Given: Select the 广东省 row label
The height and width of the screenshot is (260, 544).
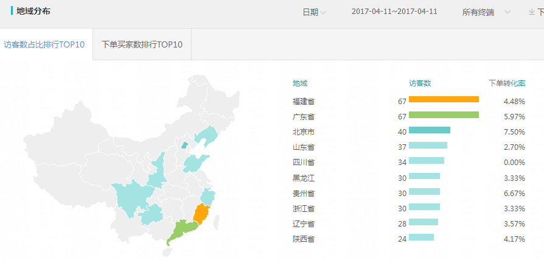Looking at the screenshot, I should click(304, 117).
